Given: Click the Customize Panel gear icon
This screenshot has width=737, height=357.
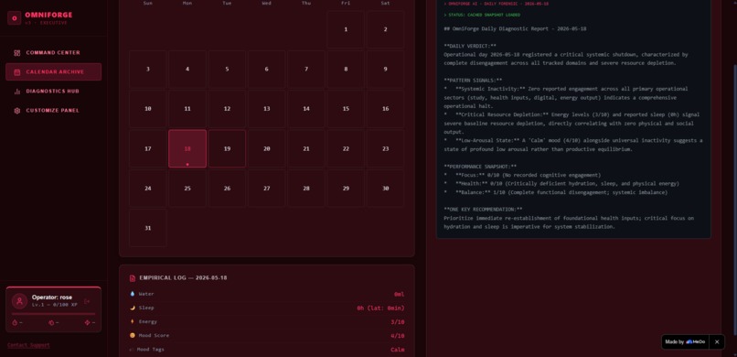Looking at the screenshot, I should point(17,111).
